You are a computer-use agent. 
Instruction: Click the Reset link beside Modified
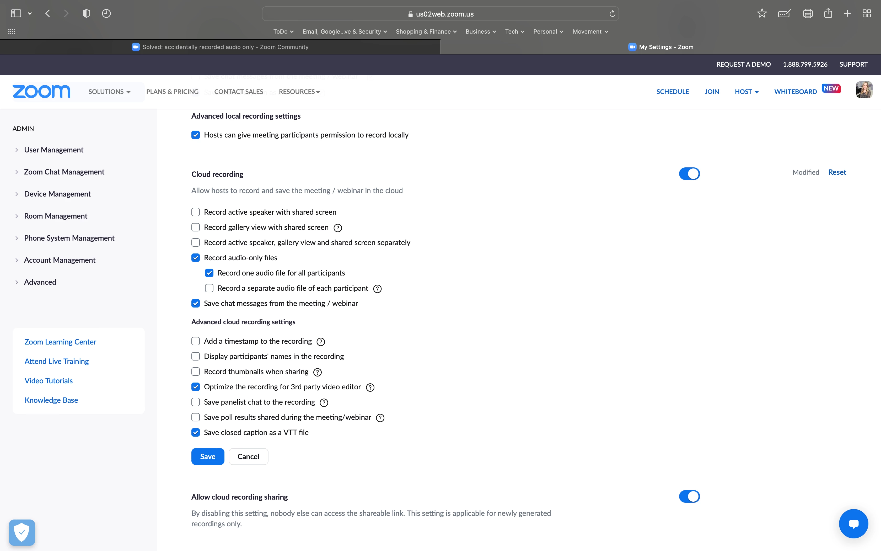click(837, 172)
